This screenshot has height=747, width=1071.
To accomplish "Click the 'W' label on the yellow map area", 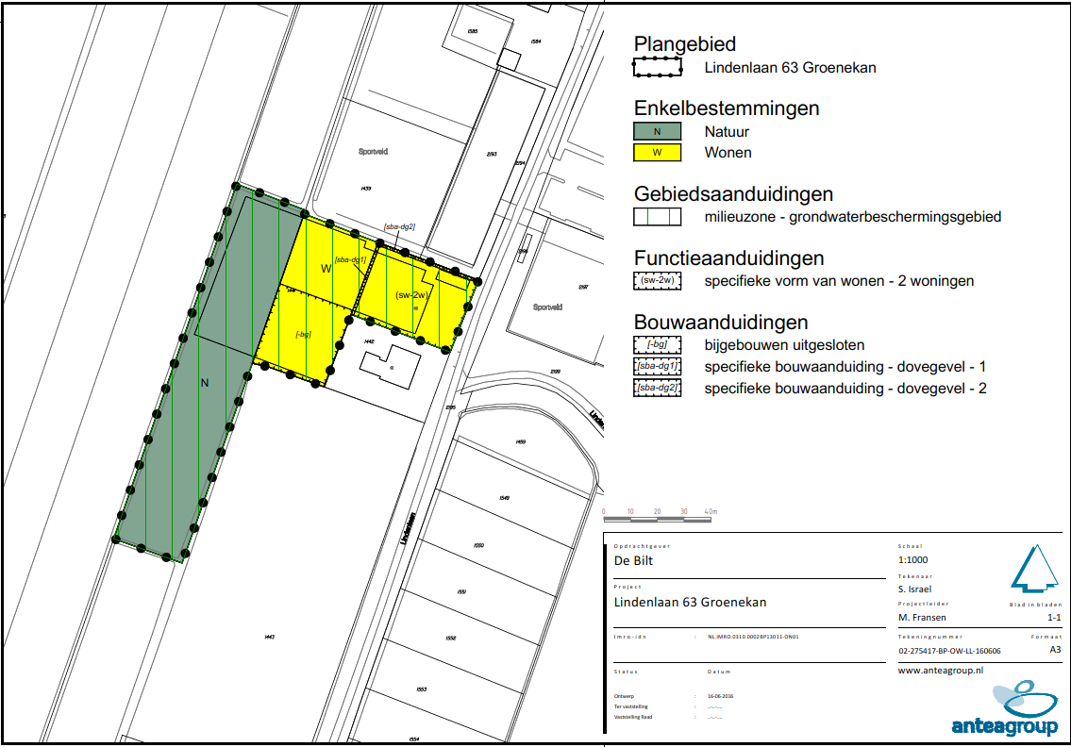I will [326, 269].
